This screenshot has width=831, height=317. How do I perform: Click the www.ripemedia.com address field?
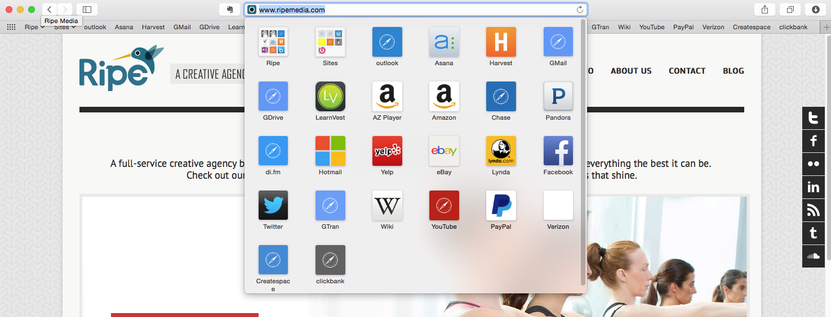(416, 10)
